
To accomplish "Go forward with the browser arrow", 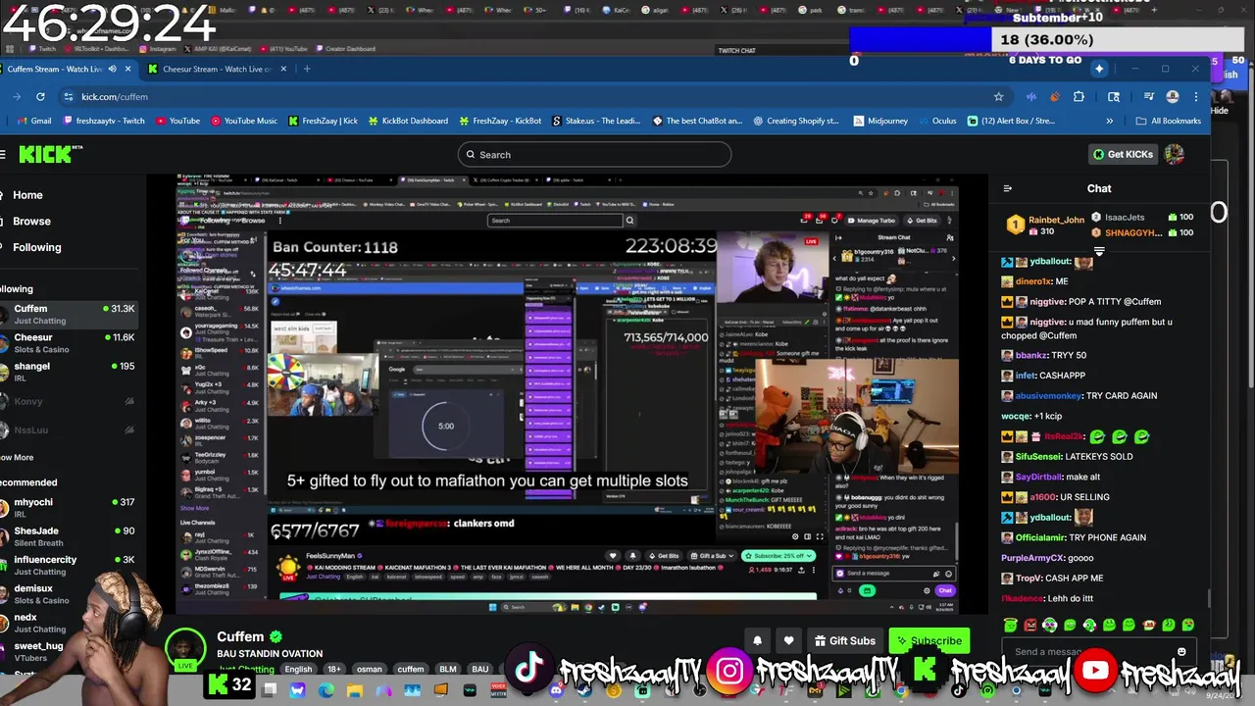I will tap(17, 96).
